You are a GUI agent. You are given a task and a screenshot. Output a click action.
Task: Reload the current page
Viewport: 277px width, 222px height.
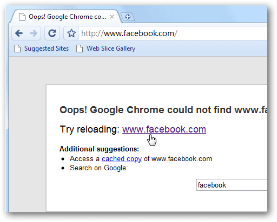click(x=52, y=33)
